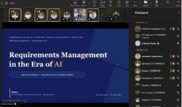Click attendee Arun Kumar S in Participants list
Image resolution: width=182 pixels, height=107 pixels.
click(153, 93)
